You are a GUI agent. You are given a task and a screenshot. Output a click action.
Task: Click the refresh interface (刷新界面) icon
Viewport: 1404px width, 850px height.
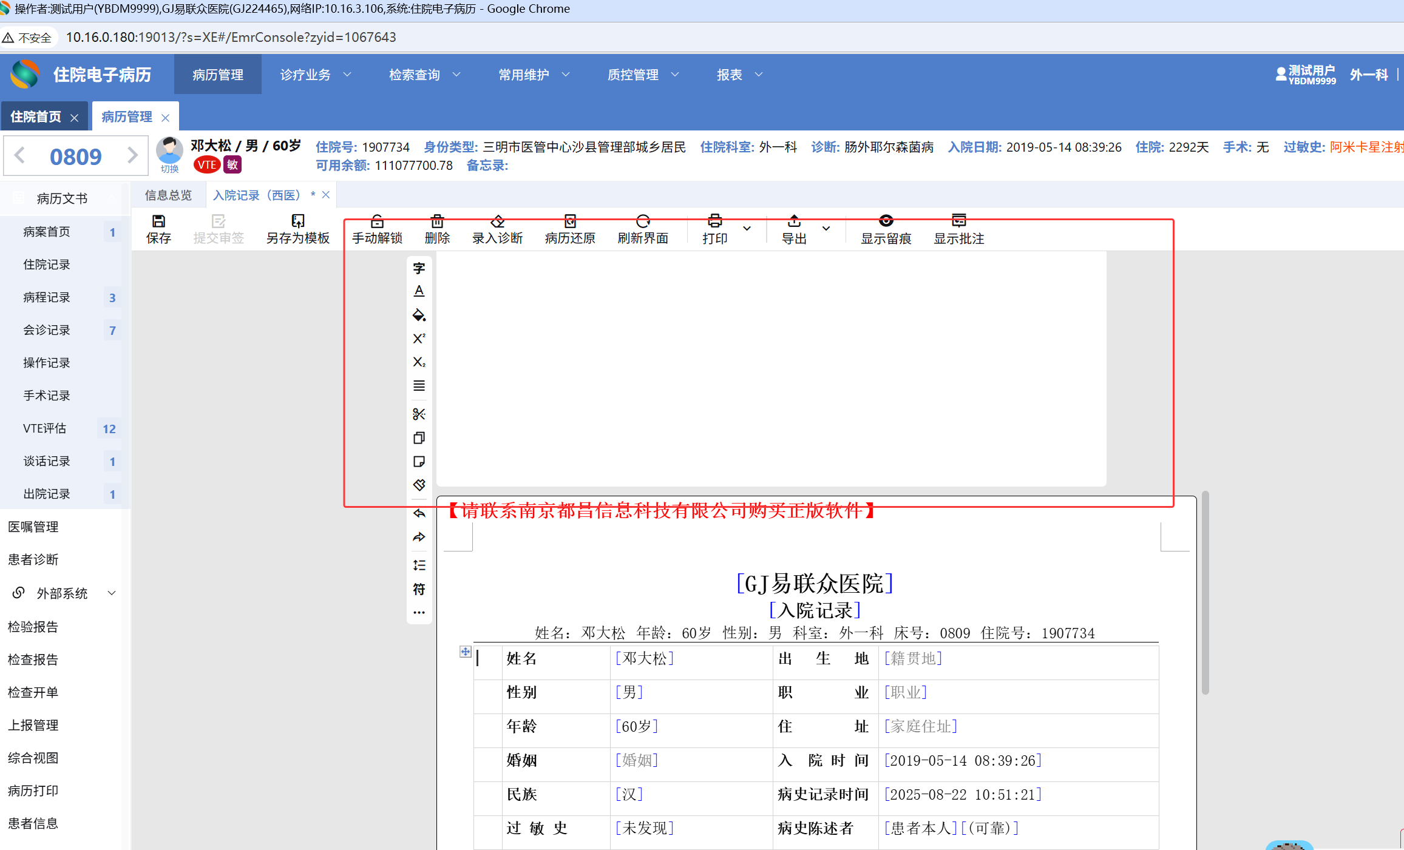(643, 222)
